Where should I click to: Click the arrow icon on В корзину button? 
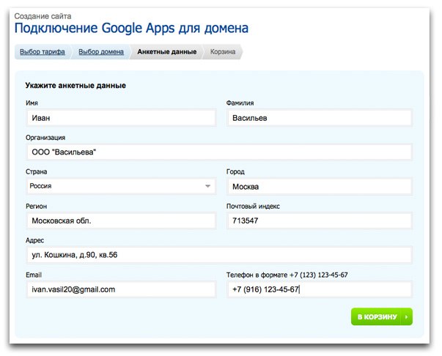point(405,317)
